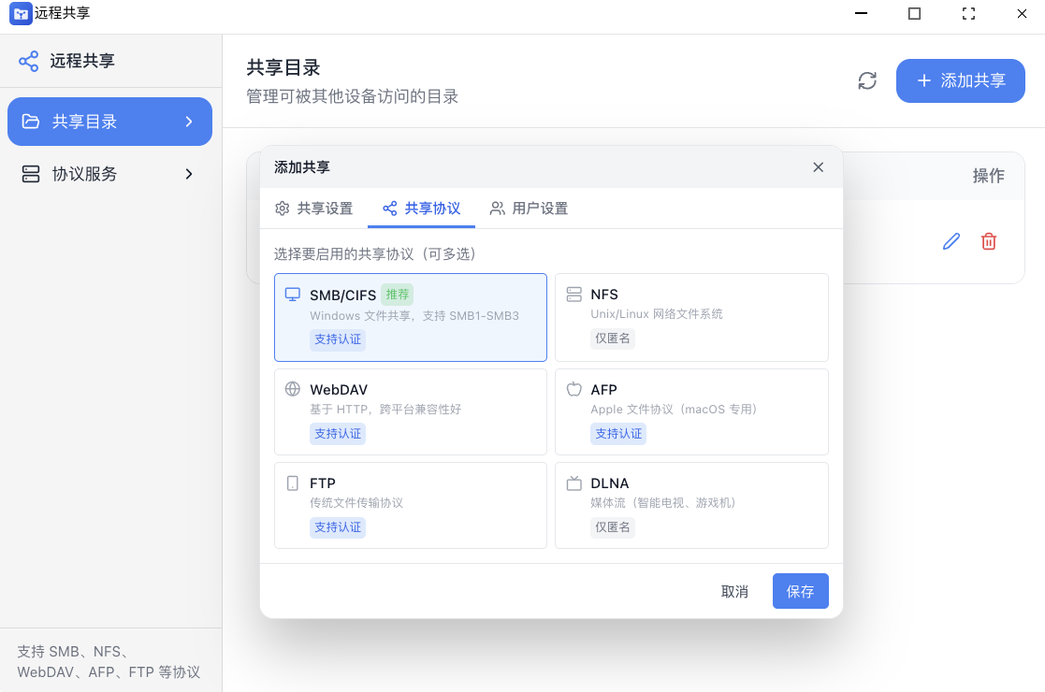Click the globe icon on WebDAV card
Screen dimensions: 1045x692
(x=293, y=389)
